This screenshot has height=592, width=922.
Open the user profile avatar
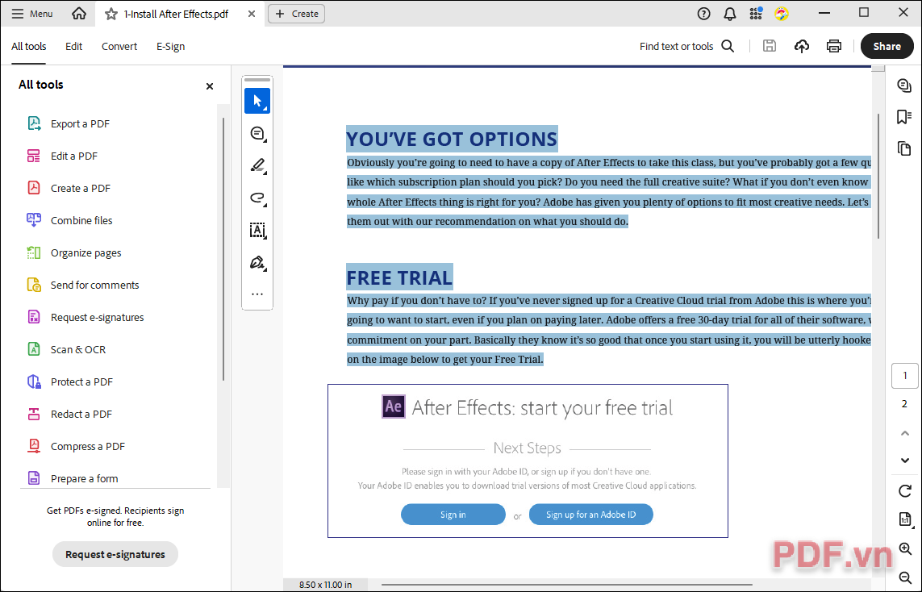click(x=782, y=14)
